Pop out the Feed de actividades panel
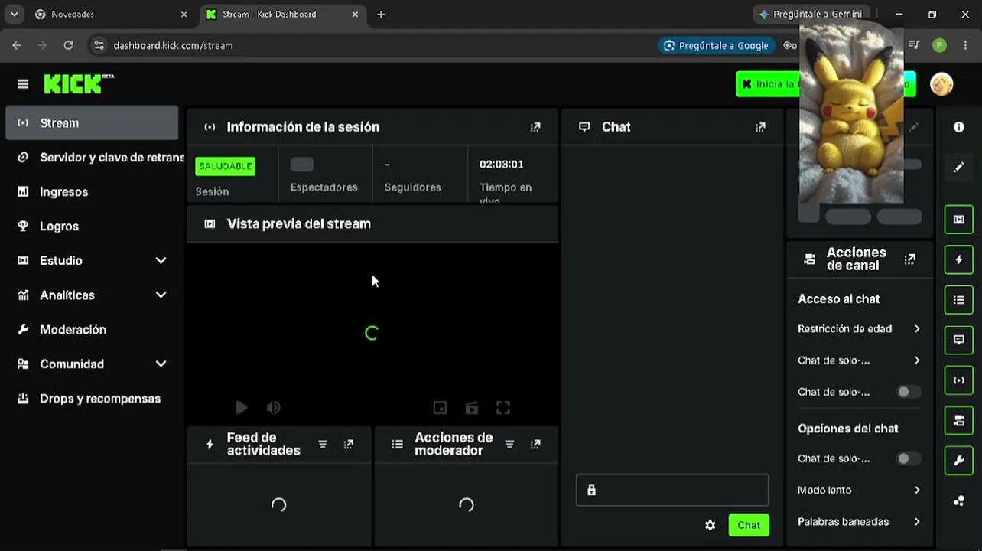 click(349, 444)
